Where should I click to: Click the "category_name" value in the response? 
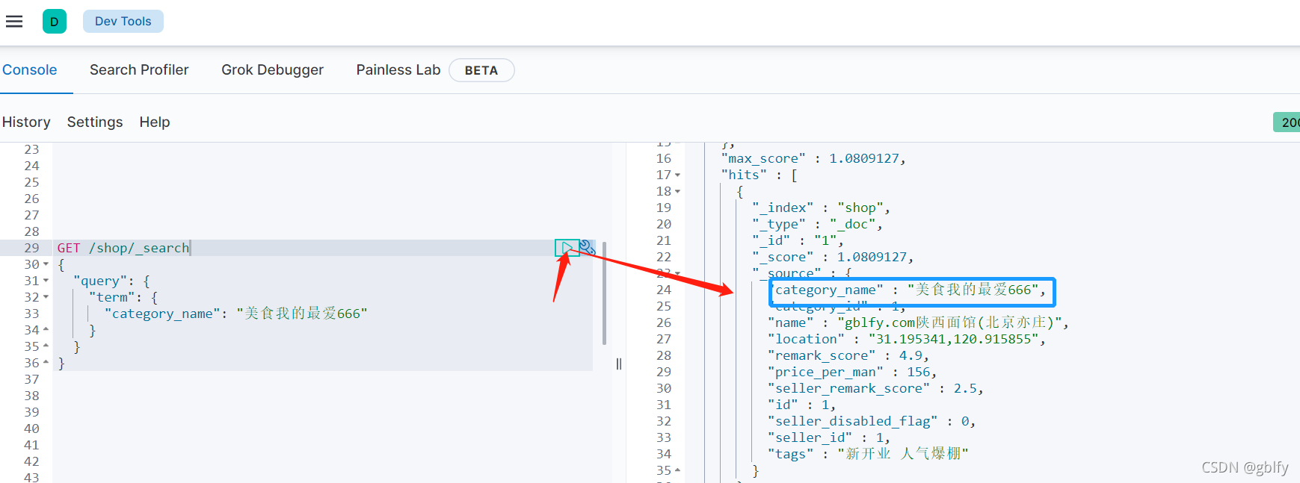[x=973, y=290]
